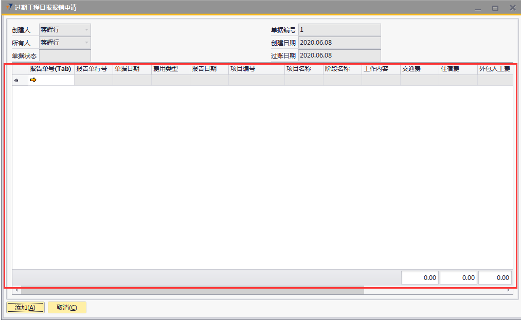Screen dimensions: 521x320
Task: Click into the 过账日期 field
Action: (x=339, y=55)
